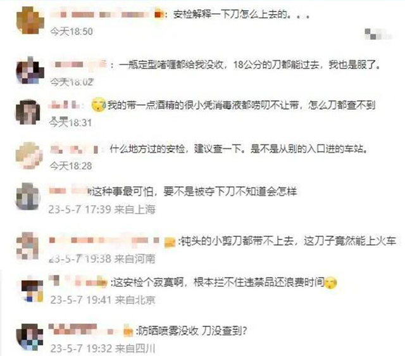405x356 pixels.
Task: Click the badge icon before 防晒喷雾没收
Action: [128, 331]
